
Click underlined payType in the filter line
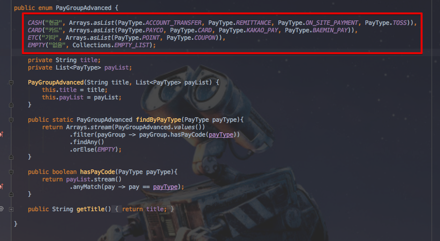point(221,135)
